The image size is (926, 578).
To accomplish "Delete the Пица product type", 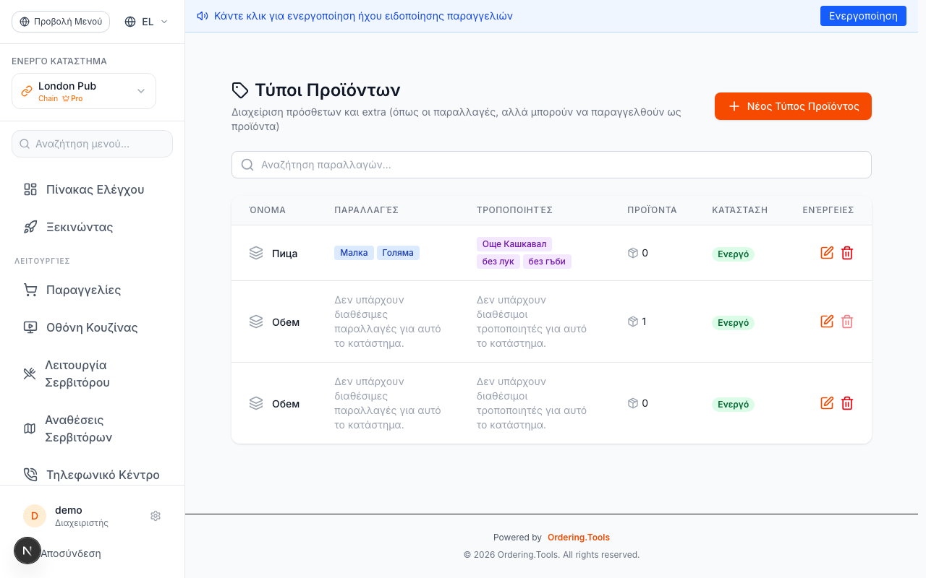I will coord(847,253).
